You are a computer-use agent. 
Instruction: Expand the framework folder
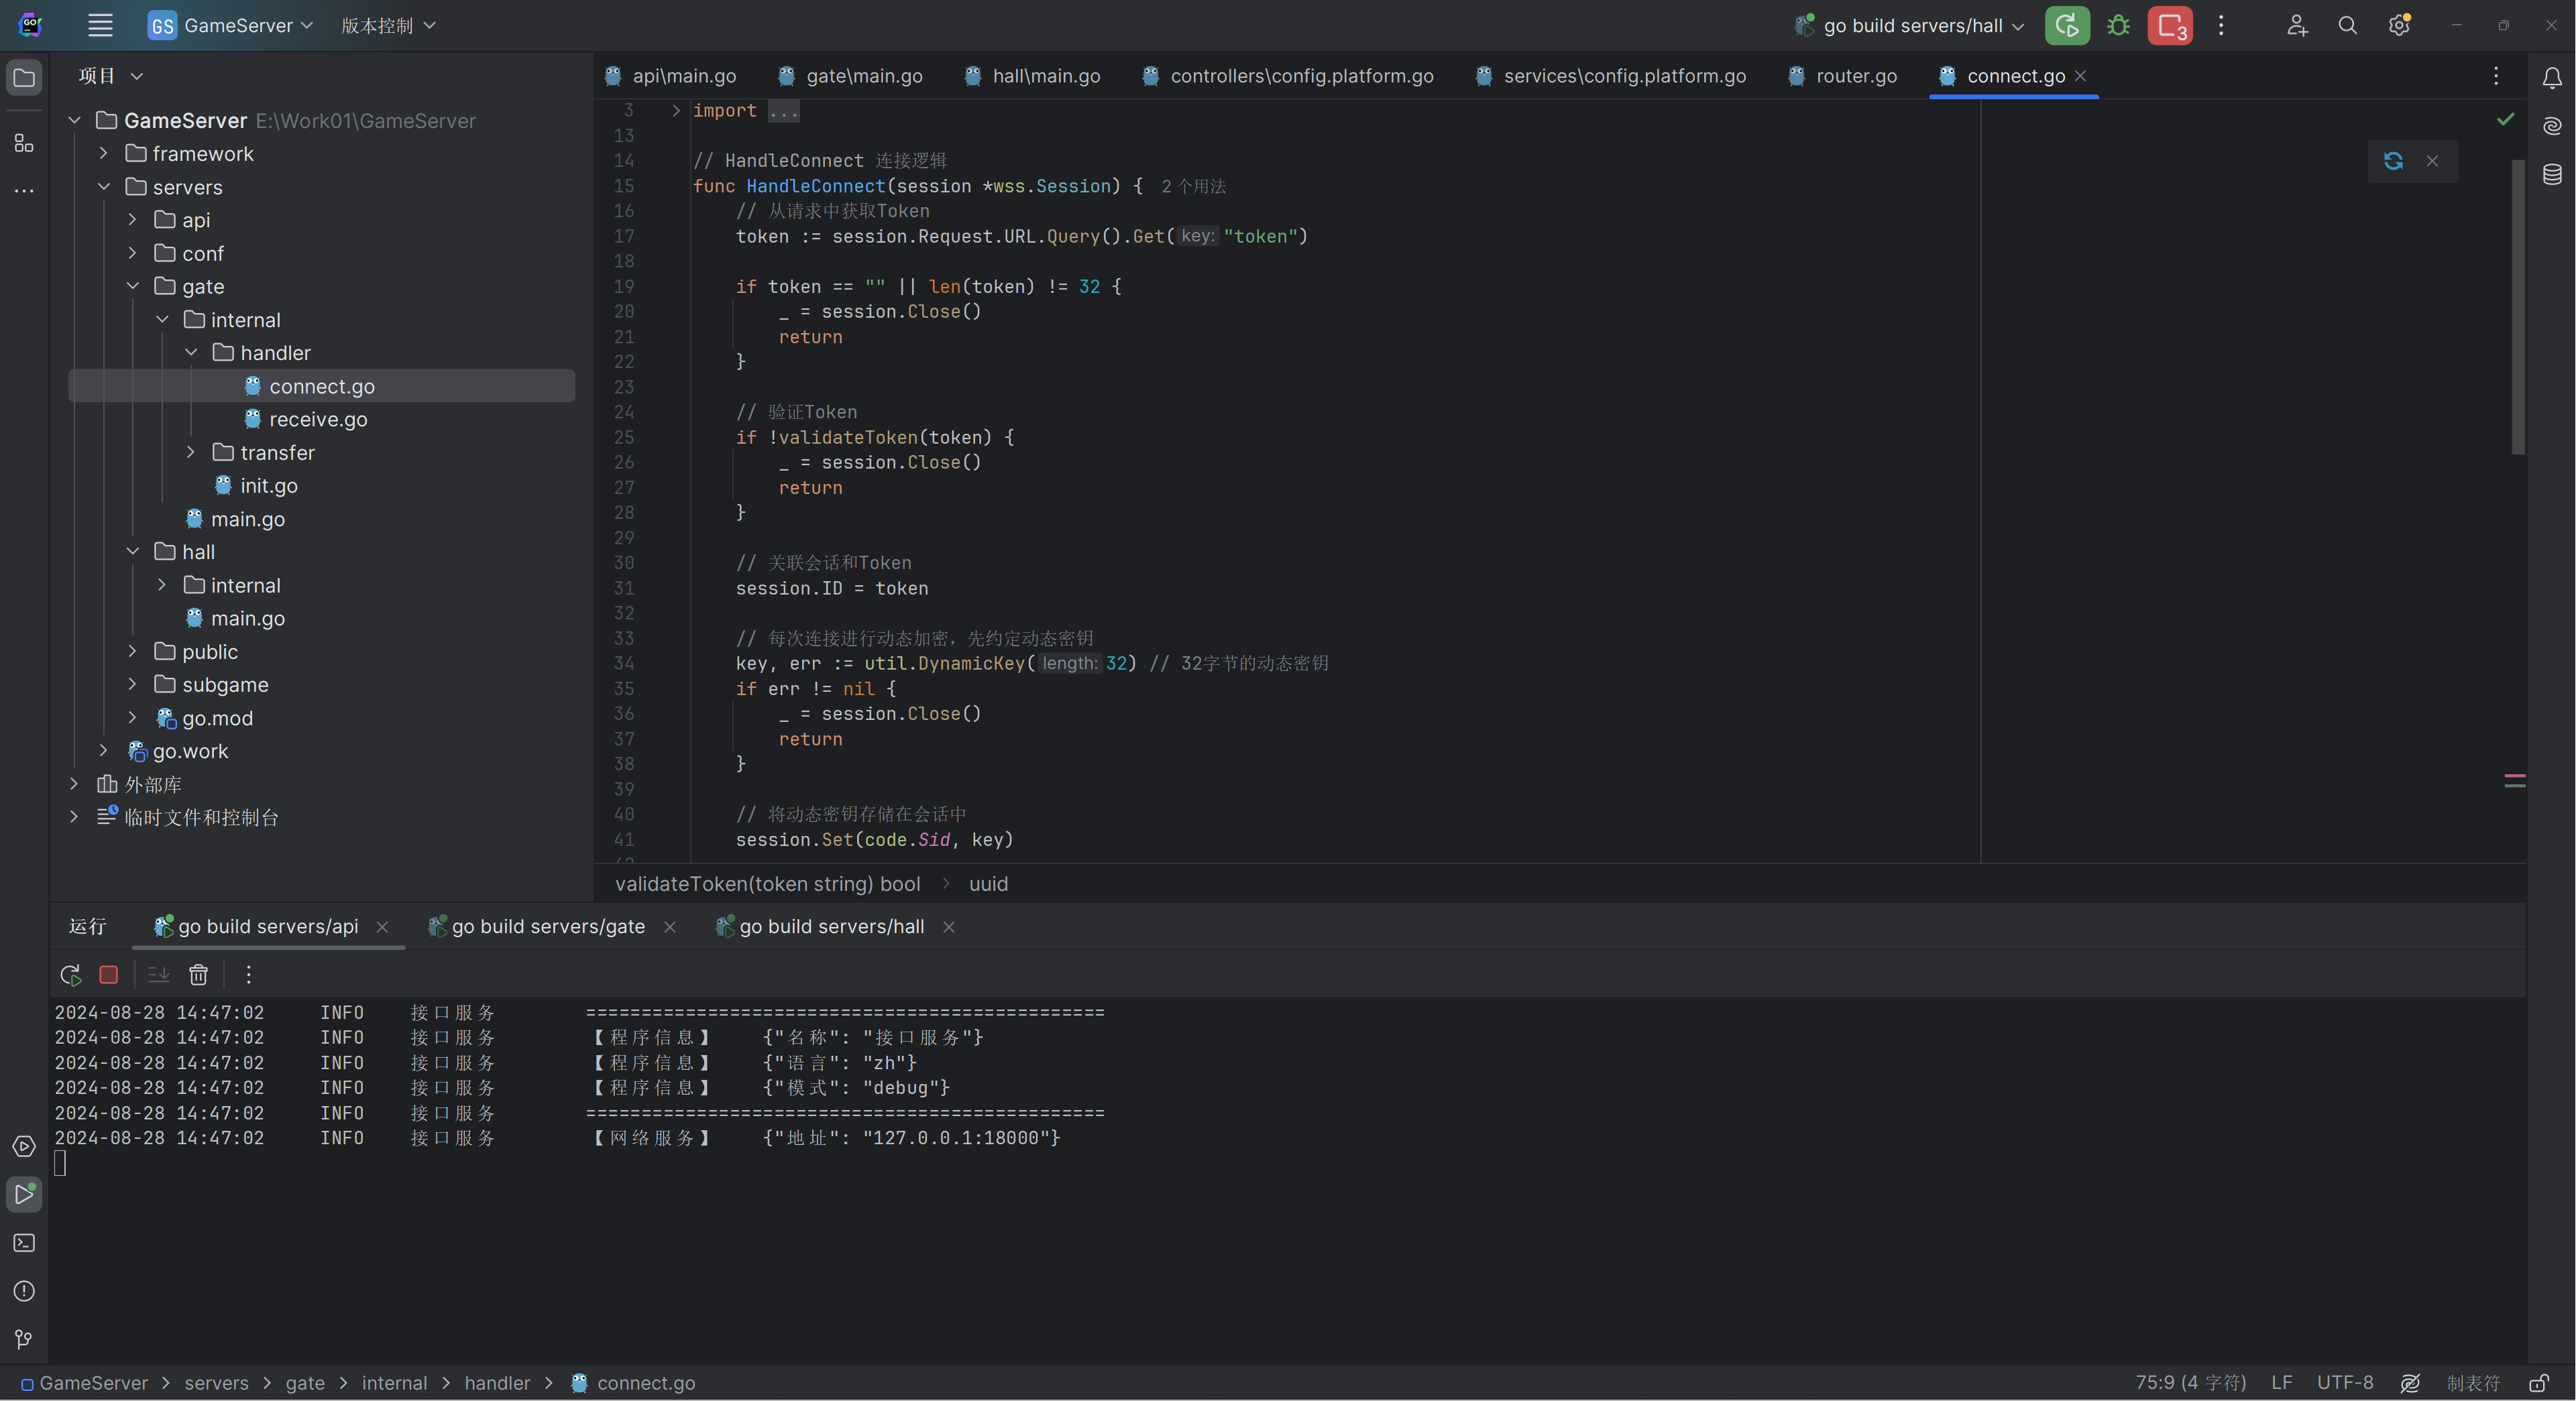[103, 154]
